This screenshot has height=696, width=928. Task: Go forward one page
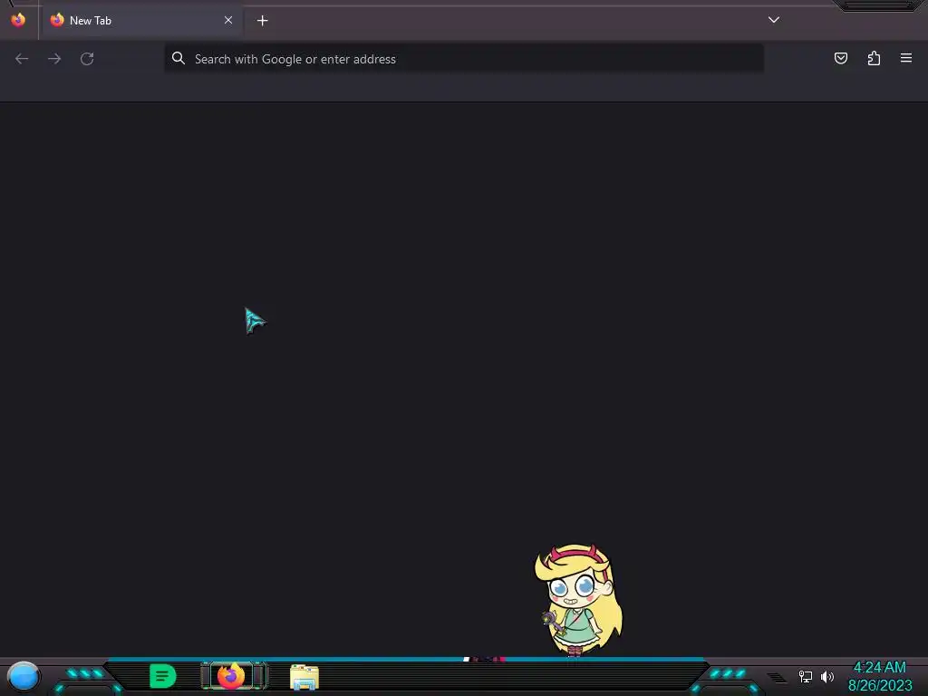pos(54,59)
